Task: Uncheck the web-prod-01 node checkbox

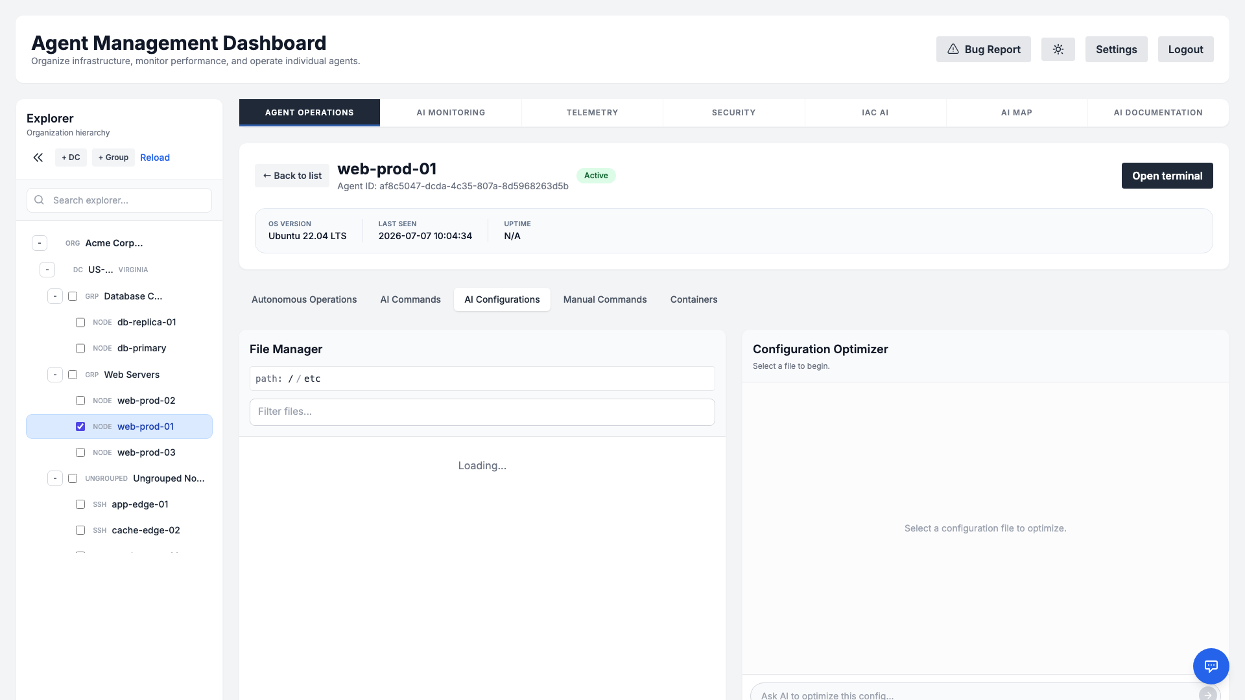Action: [x=80, y=426]
